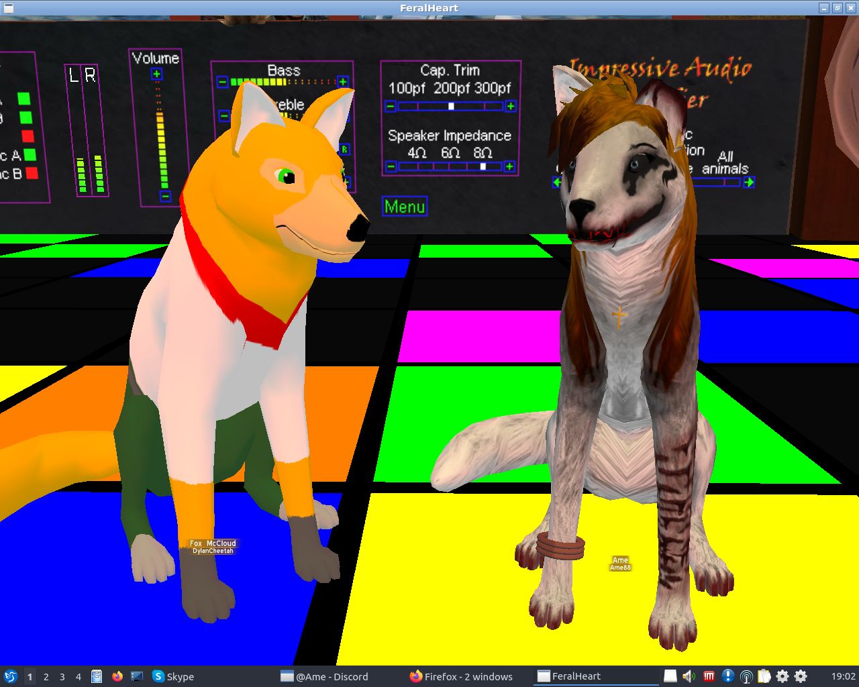The width and height of the screenshot is (859, 687).
Task: Increase volume with the Volume plus button
Action: coord(156,74)
